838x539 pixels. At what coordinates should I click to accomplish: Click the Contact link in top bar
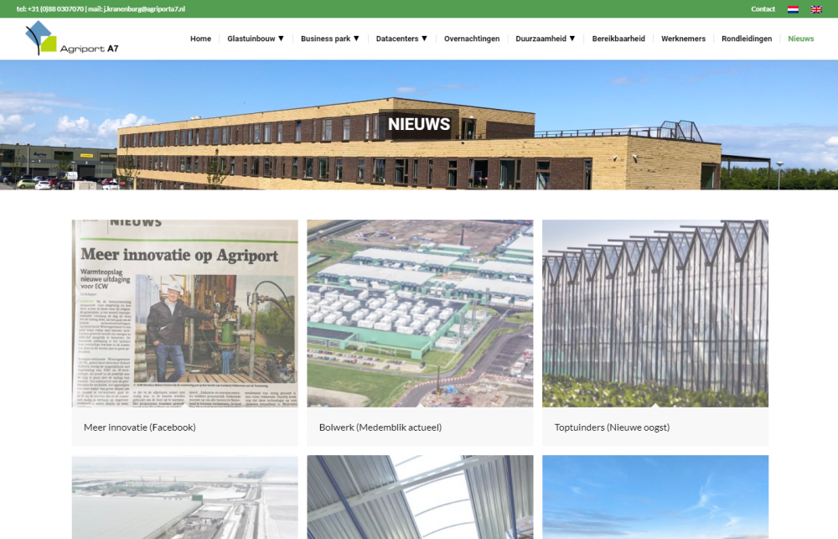tap(763, 9)
